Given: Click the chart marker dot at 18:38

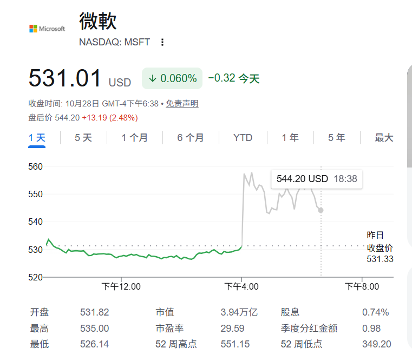Looking at the screenshot, I should [321, 210].
